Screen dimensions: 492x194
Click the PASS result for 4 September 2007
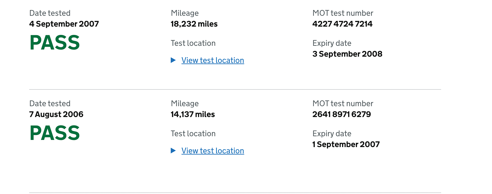point(55,43)
